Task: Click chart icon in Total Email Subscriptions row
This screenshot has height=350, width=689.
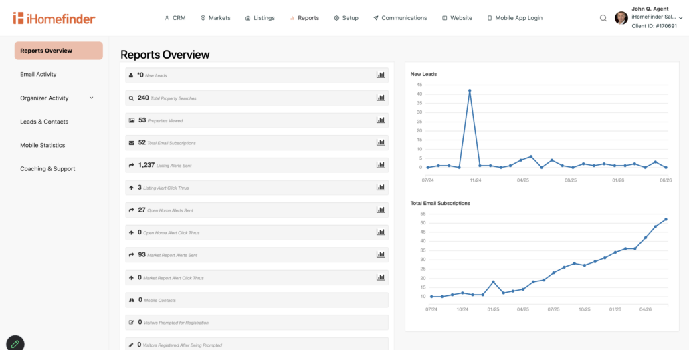Action: (381, 142)
